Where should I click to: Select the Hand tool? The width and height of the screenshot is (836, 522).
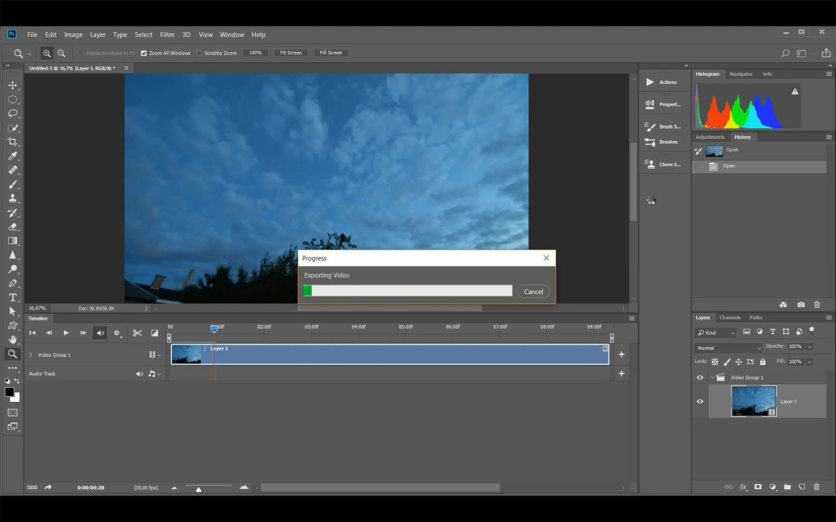(x=13, y=339)
